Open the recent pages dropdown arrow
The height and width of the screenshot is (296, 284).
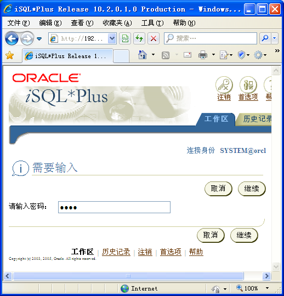point(39,39)
